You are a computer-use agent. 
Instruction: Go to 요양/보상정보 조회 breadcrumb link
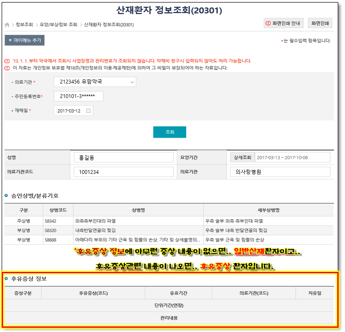[x=58, y=25]
